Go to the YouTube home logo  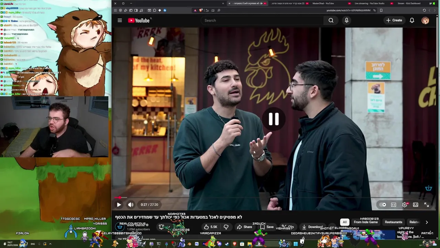click(139, 20)
